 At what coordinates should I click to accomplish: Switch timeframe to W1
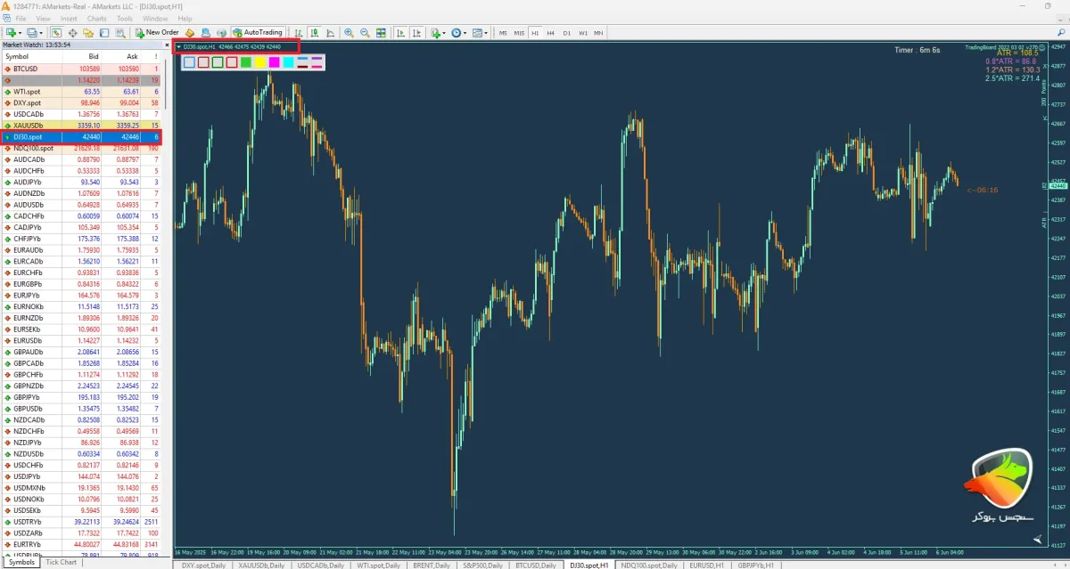(x=583, y=32)
